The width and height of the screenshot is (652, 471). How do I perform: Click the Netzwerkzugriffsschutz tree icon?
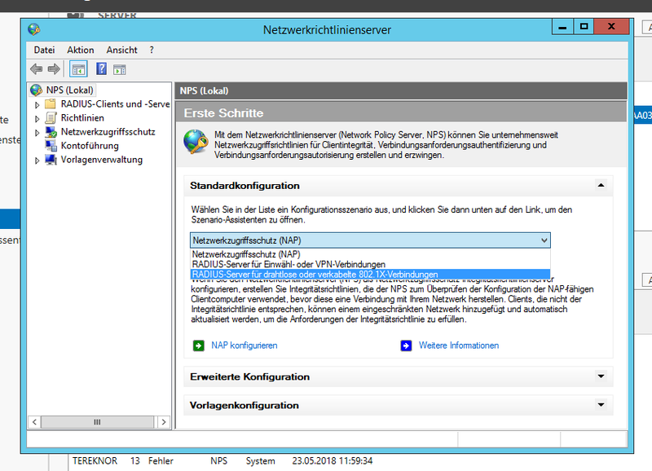point(51,132)
